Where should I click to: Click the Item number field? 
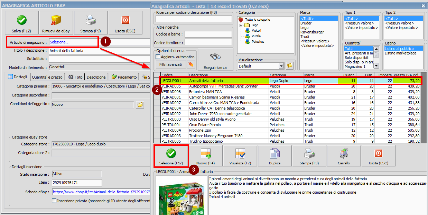tap(77, 183)
